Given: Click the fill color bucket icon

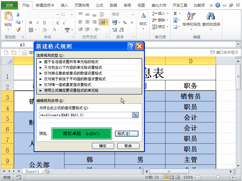Looking at the screenshot, I should 44,30.
